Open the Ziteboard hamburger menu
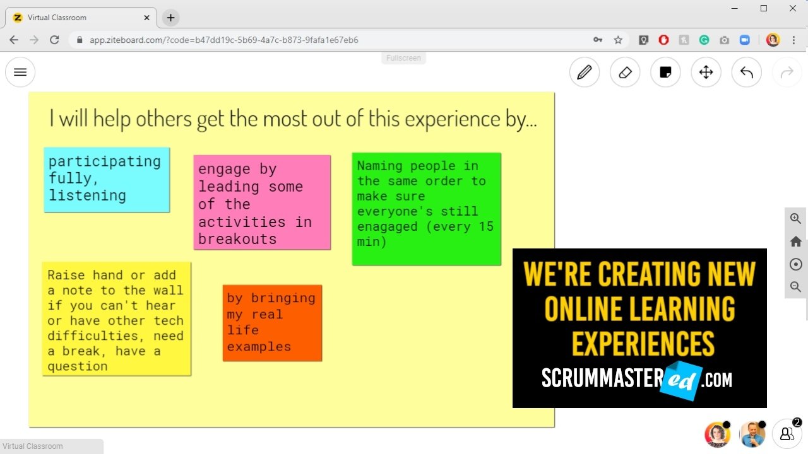 (20, 72)
